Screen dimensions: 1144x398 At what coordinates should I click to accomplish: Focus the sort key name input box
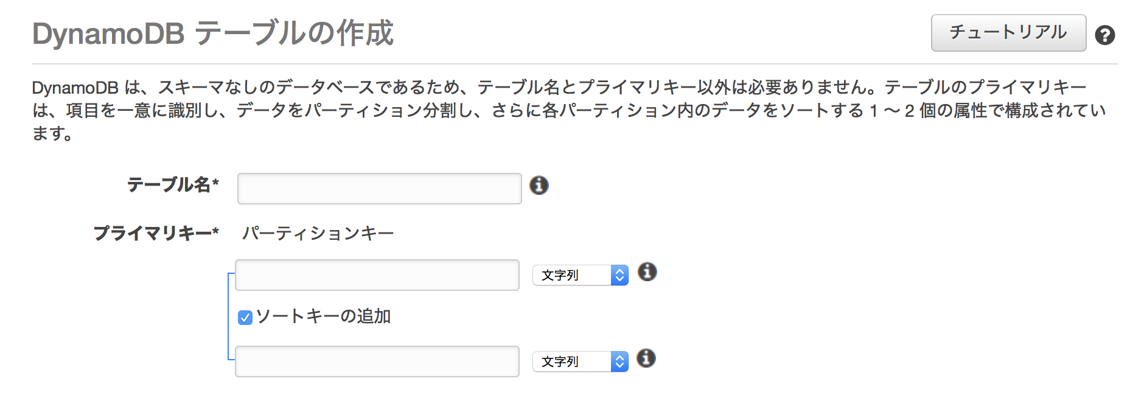coord(376,361)
